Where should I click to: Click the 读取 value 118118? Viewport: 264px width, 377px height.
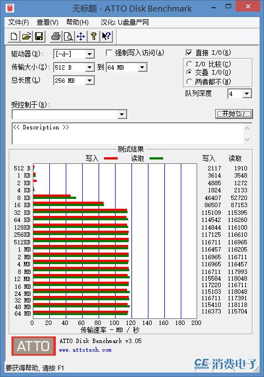(237, 305)
